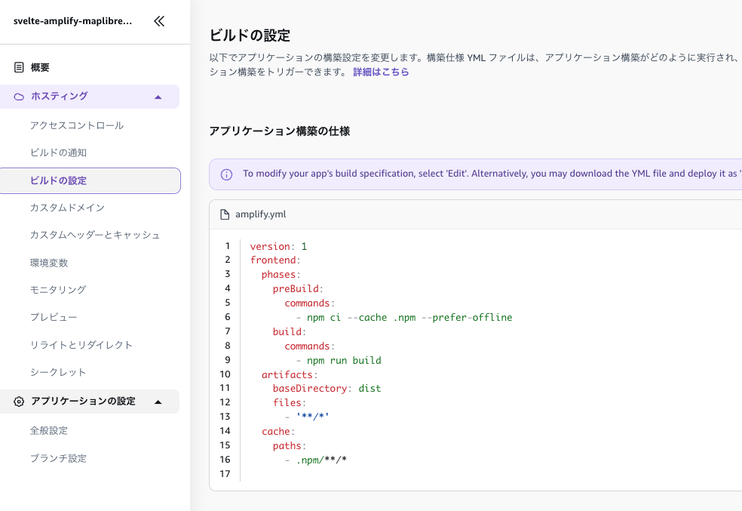Click the app name svelte-amplify-maplibre...
The height and width of the screenshot is (511, 742).
pyautogui.click(x=72, y=21)
